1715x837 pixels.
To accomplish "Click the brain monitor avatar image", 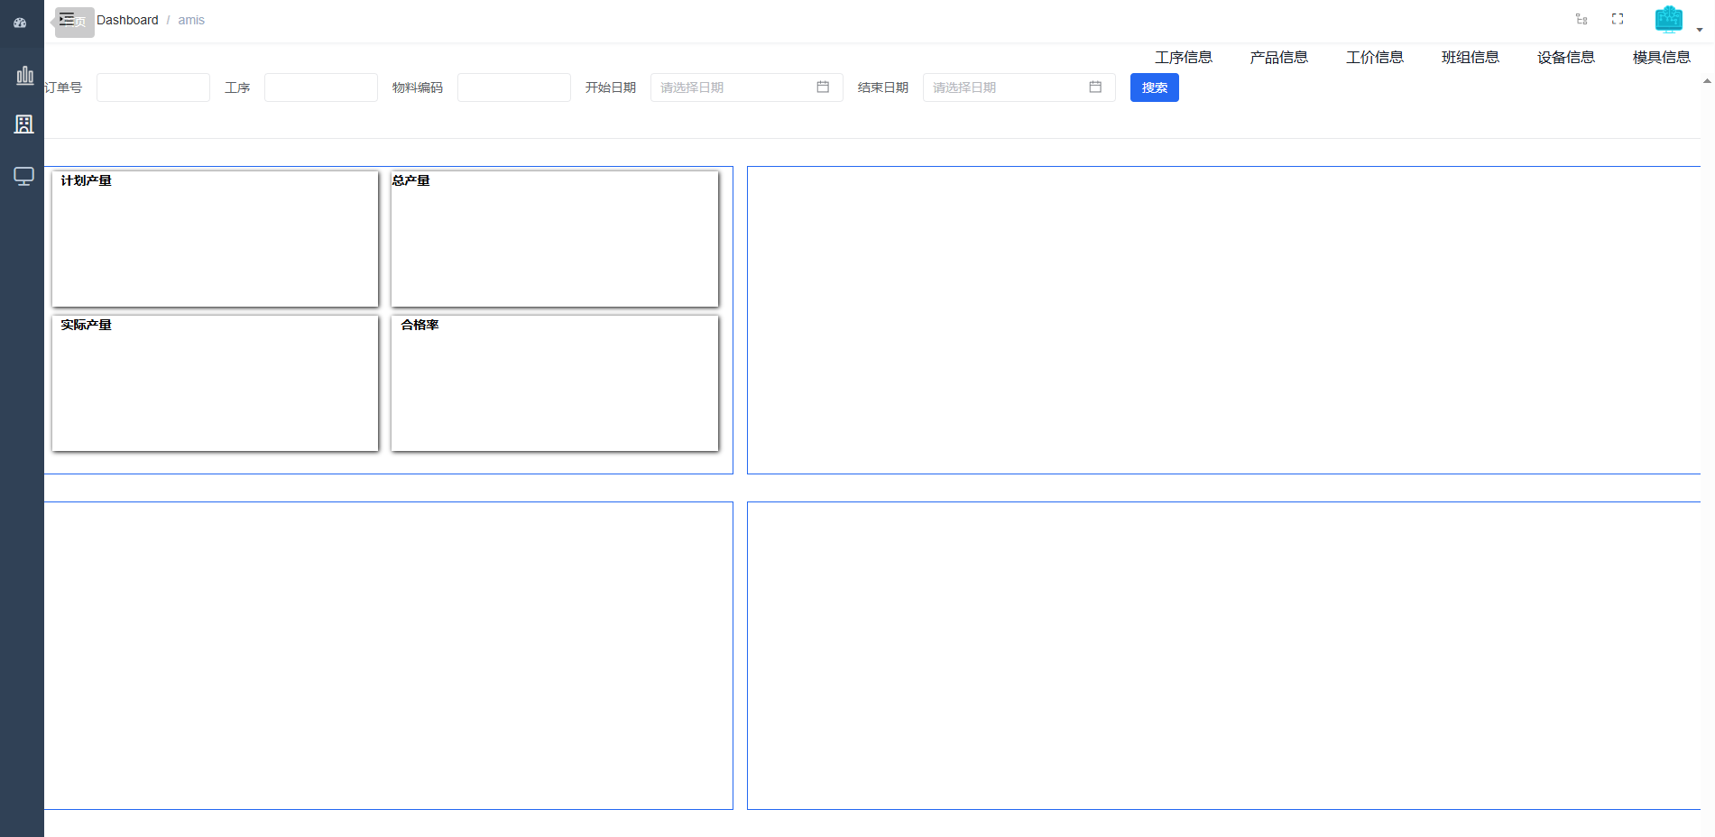I will coord(1669,20).
